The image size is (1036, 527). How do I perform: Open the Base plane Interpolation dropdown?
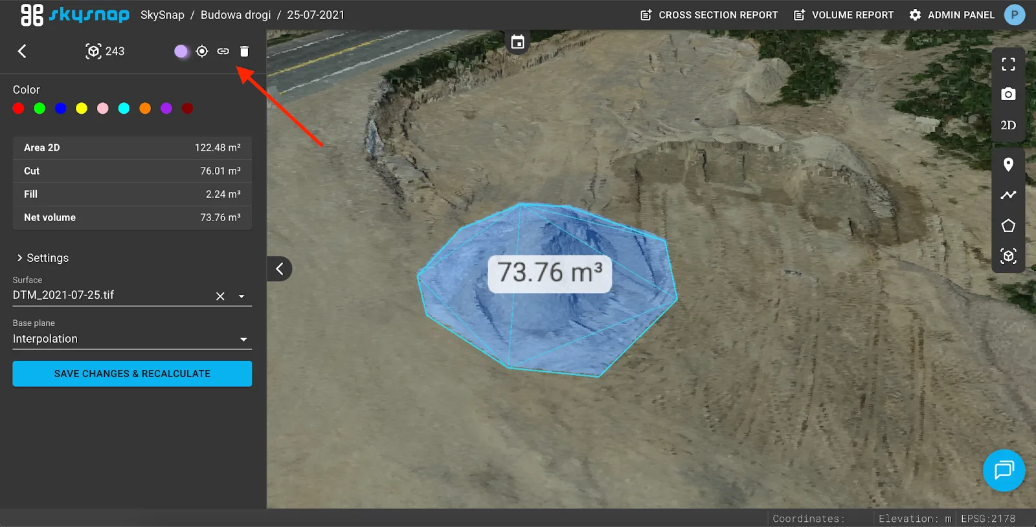point(243,339)
